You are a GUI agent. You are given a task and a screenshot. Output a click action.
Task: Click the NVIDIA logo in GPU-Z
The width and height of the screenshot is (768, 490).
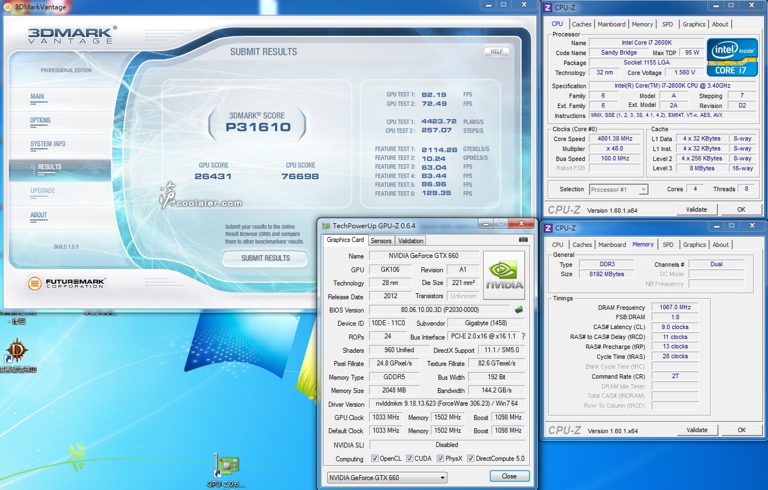[504, 276]
